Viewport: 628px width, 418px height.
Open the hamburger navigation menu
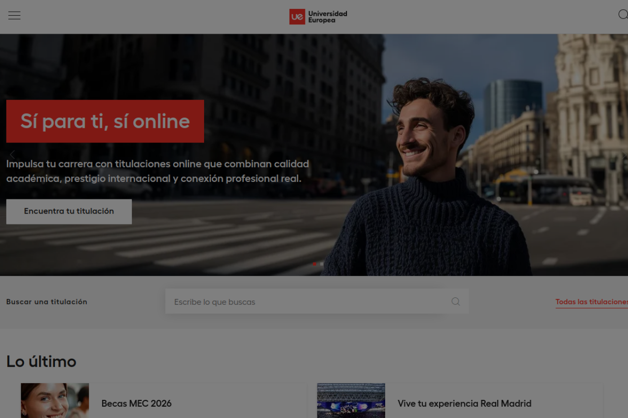14,16
